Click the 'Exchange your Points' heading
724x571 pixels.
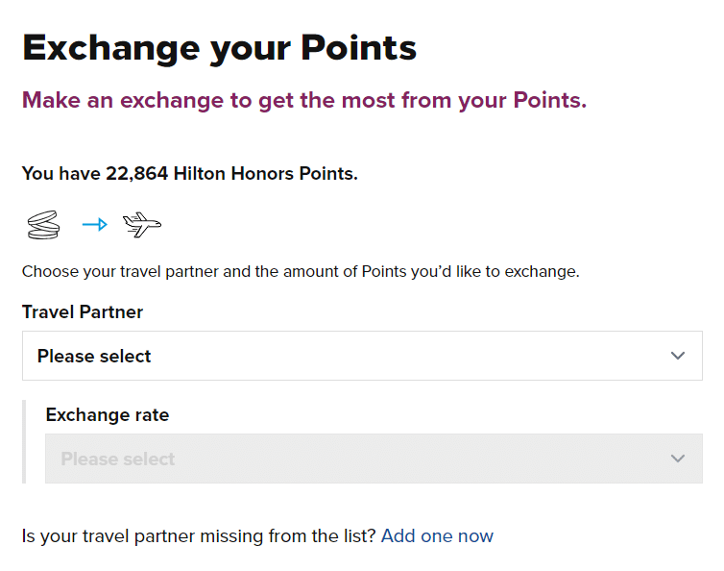(x=219, y=46)
